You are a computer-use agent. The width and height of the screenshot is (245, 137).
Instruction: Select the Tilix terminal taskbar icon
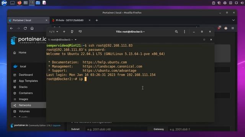coord(32,3)
